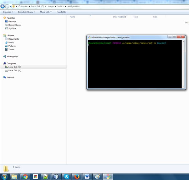Expand the arrow after Computer in breadcrumb
189x180 pixels.
(x=29, y=6)
